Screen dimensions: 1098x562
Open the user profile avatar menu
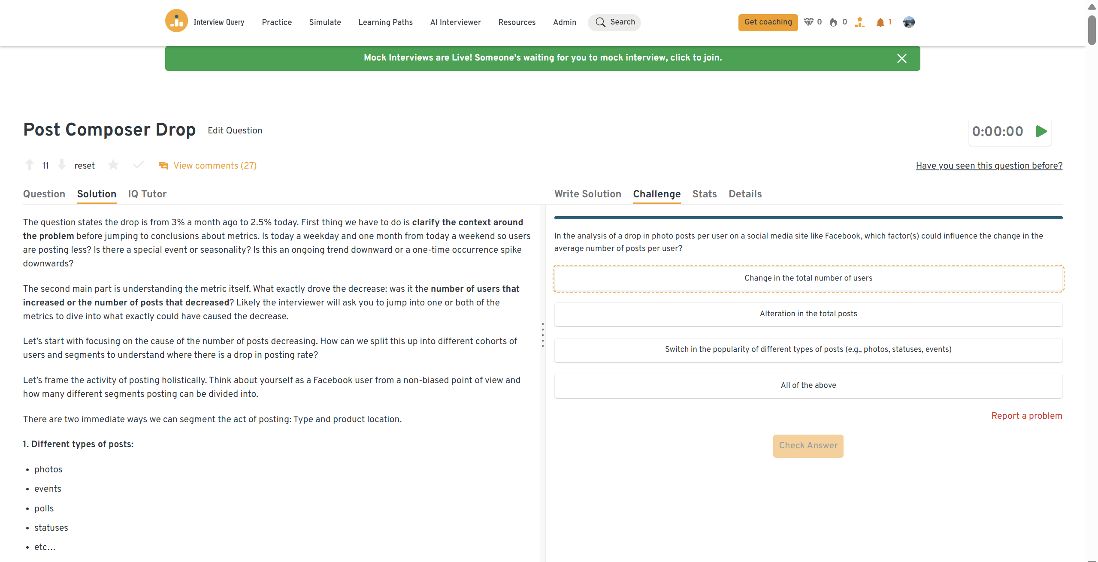pyautogui.click(x=908, y=22)
